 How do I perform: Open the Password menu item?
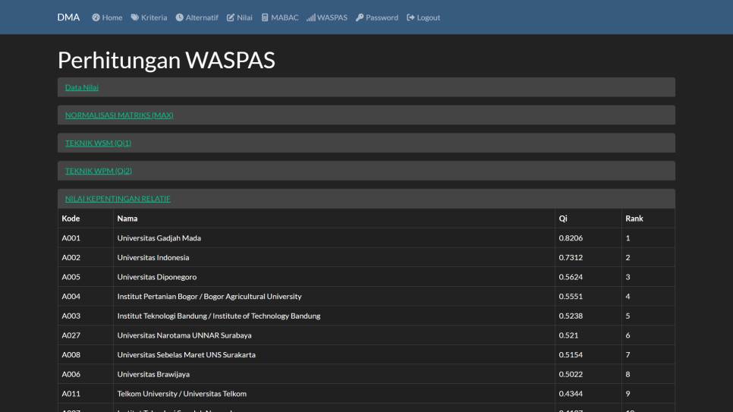[377, 17]
